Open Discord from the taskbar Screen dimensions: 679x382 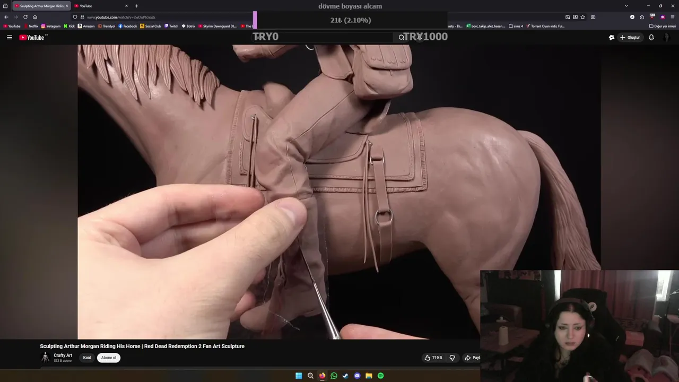point(357,376)
